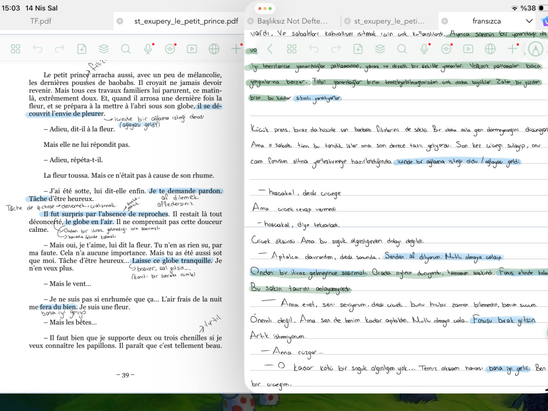Search inside the left document
This screenshot has height=411, width=548.
click(x=125, y=49)
